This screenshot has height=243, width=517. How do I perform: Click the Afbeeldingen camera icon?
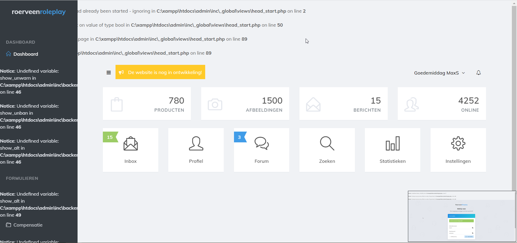click(215, 104)
